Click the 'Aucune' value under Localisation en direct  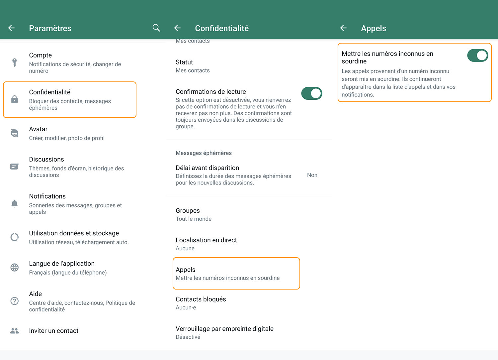pyautogui.click(x=185, y=248)
